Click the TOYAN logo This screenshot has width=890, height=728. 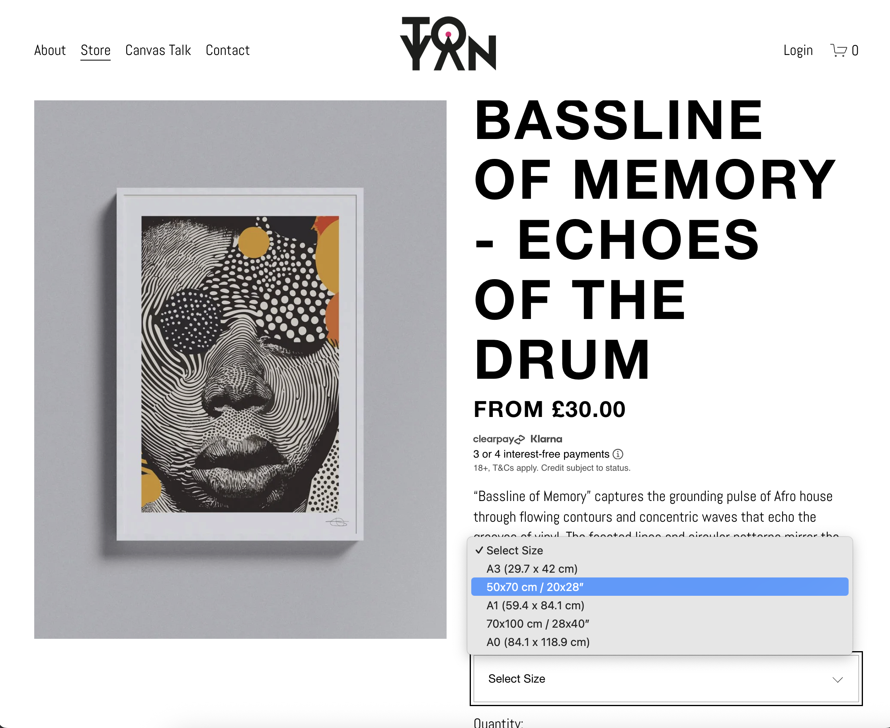click(x=448, y=44)
